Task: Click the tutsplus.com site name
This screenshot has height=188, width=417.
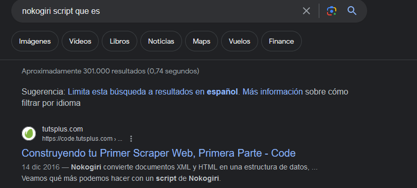Action: [x=63, y=129]
